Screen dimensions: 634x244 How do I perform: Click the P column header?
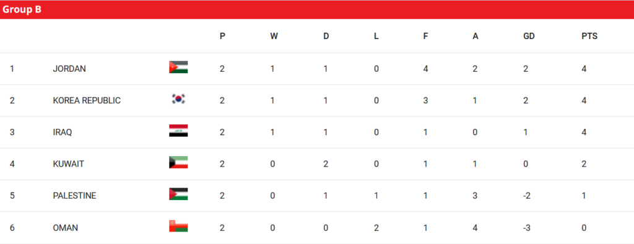222,36
